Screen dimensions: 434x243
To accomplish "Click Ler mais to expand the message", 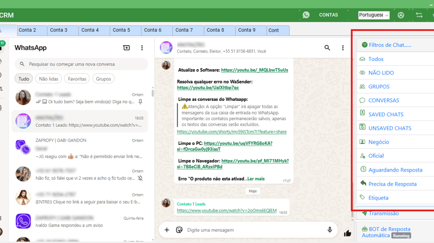I will pos(256,179).
